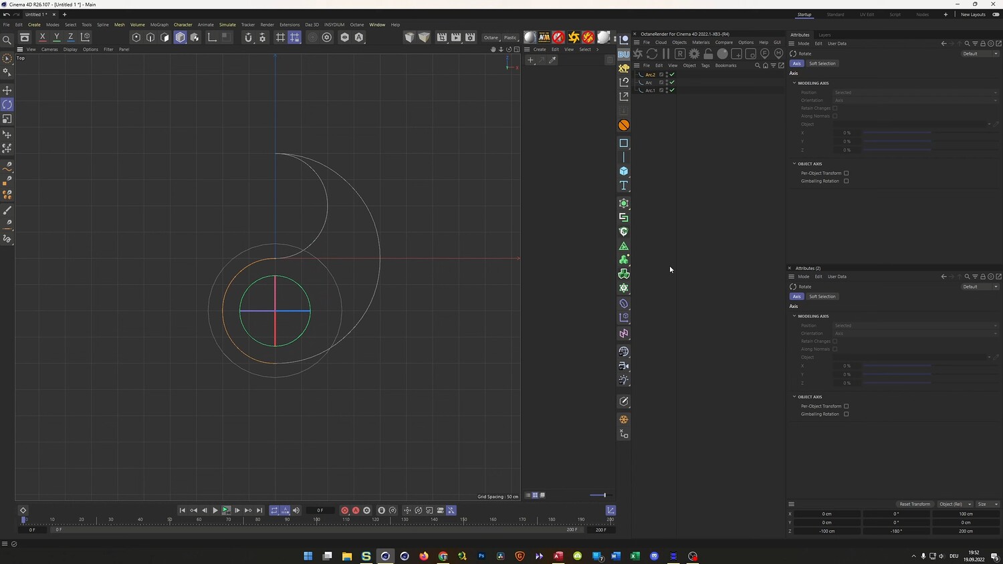
Task: Collapse Modeling Axis section in Attributes (2)
Action: [794, 316]
